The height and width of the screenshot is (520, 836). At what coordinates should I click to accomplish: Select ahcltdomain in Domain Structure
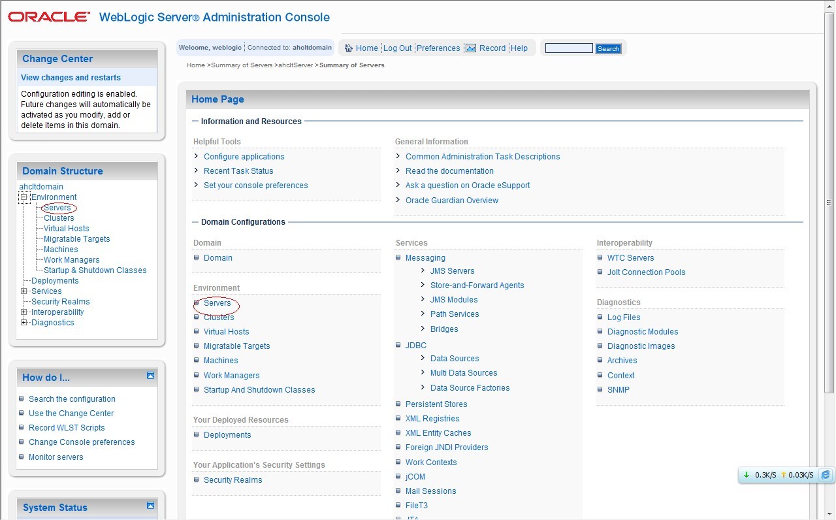41,187
